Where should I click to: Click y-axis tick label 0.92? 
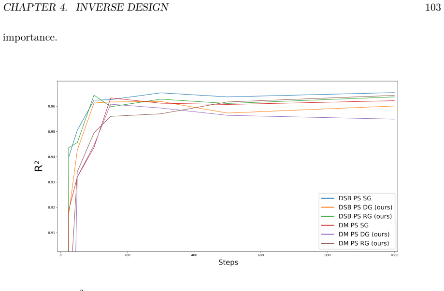(x=52, y=208)
